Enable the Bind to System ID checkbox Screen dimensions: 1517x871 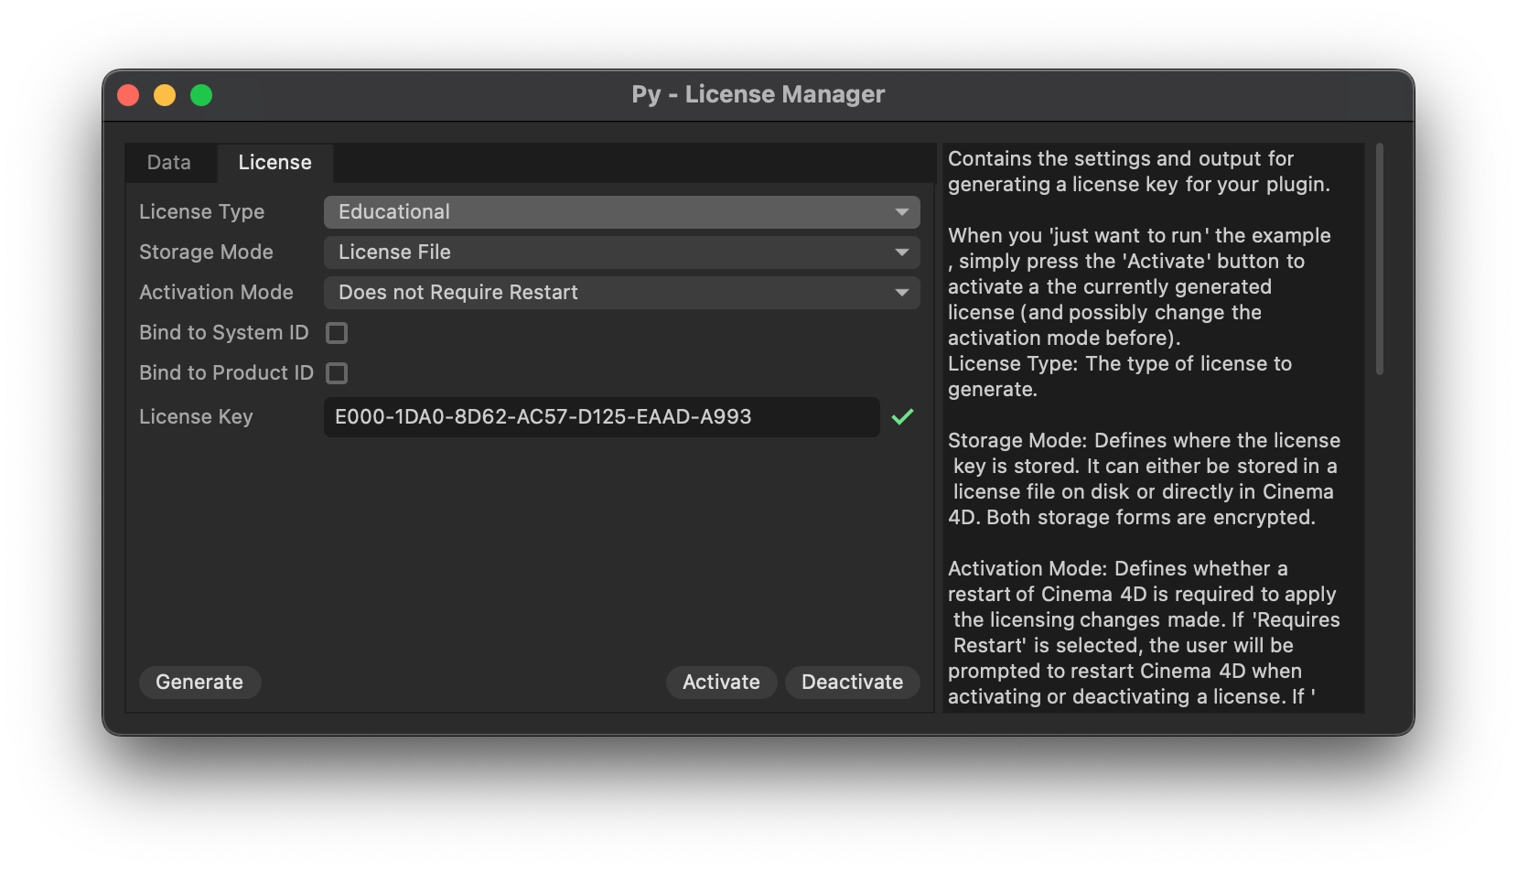click(337, 333)
